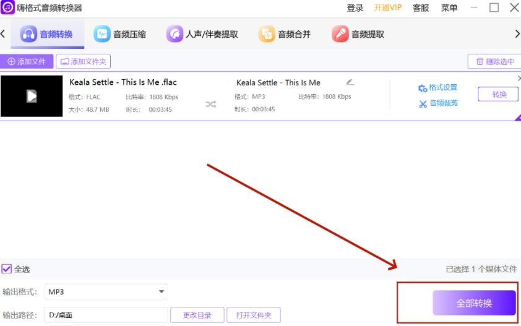Click the shuffle arrows between source and output
The image size is (521, 326).
[211, 104]
